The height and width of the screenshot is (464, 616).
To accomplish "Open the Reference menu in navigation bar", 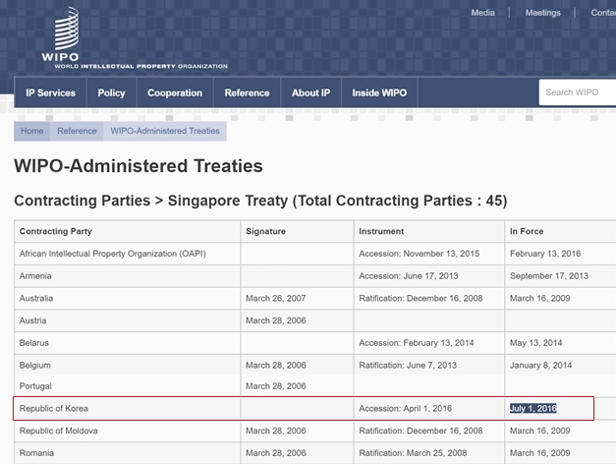I will pyautogui.click(x=248, y=92).
